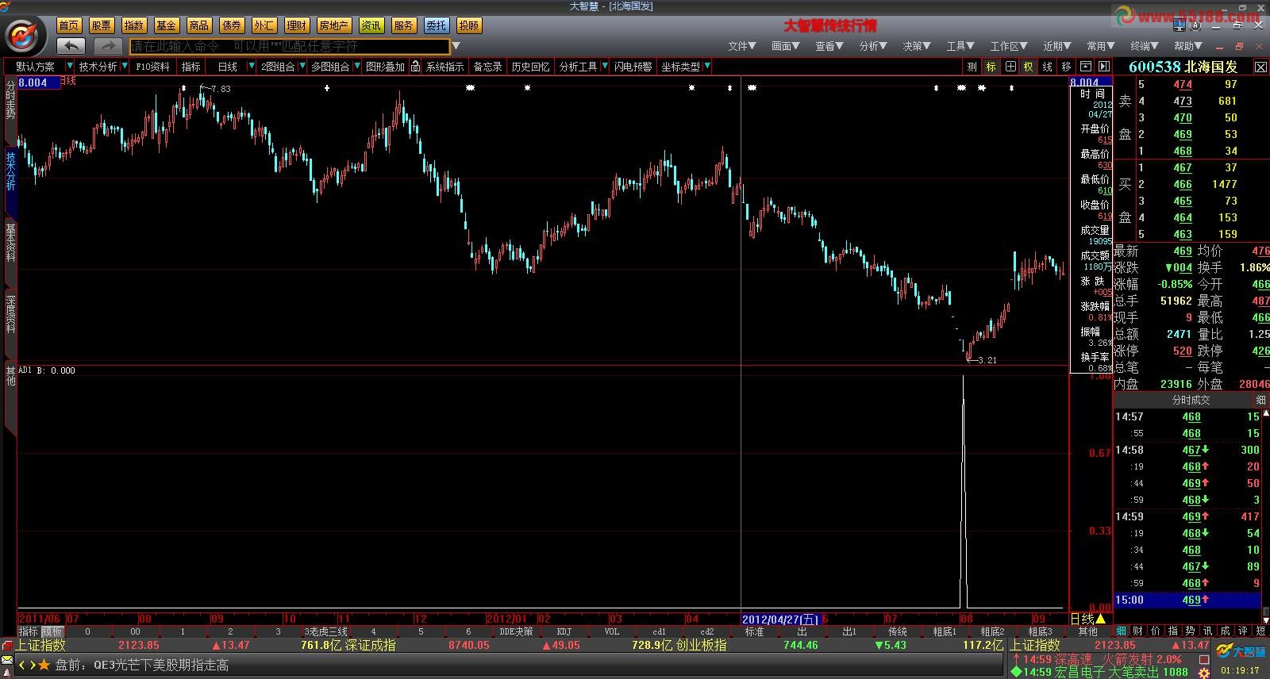Click the 系统指示 toolbar item
The width and height of the screenshot is (1270, 679).
pos(445,67)
